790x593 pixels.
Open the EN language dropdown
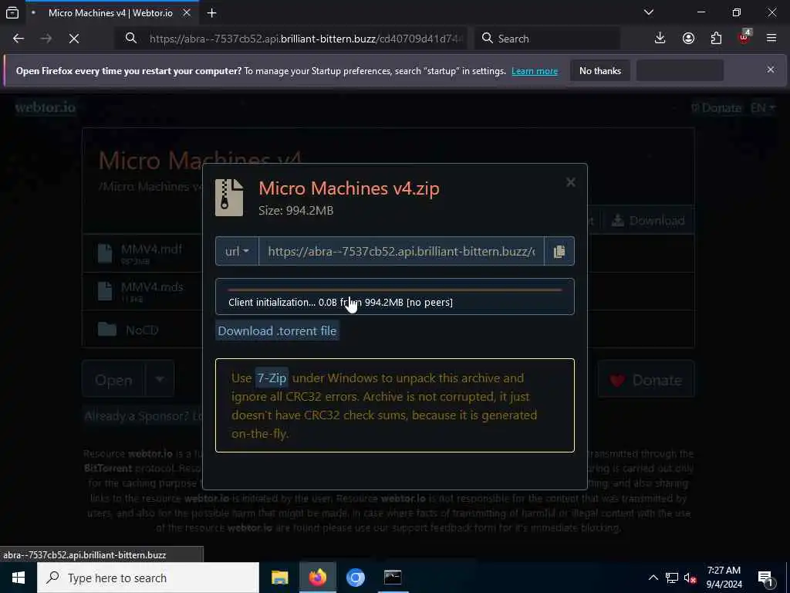point(763,108)
